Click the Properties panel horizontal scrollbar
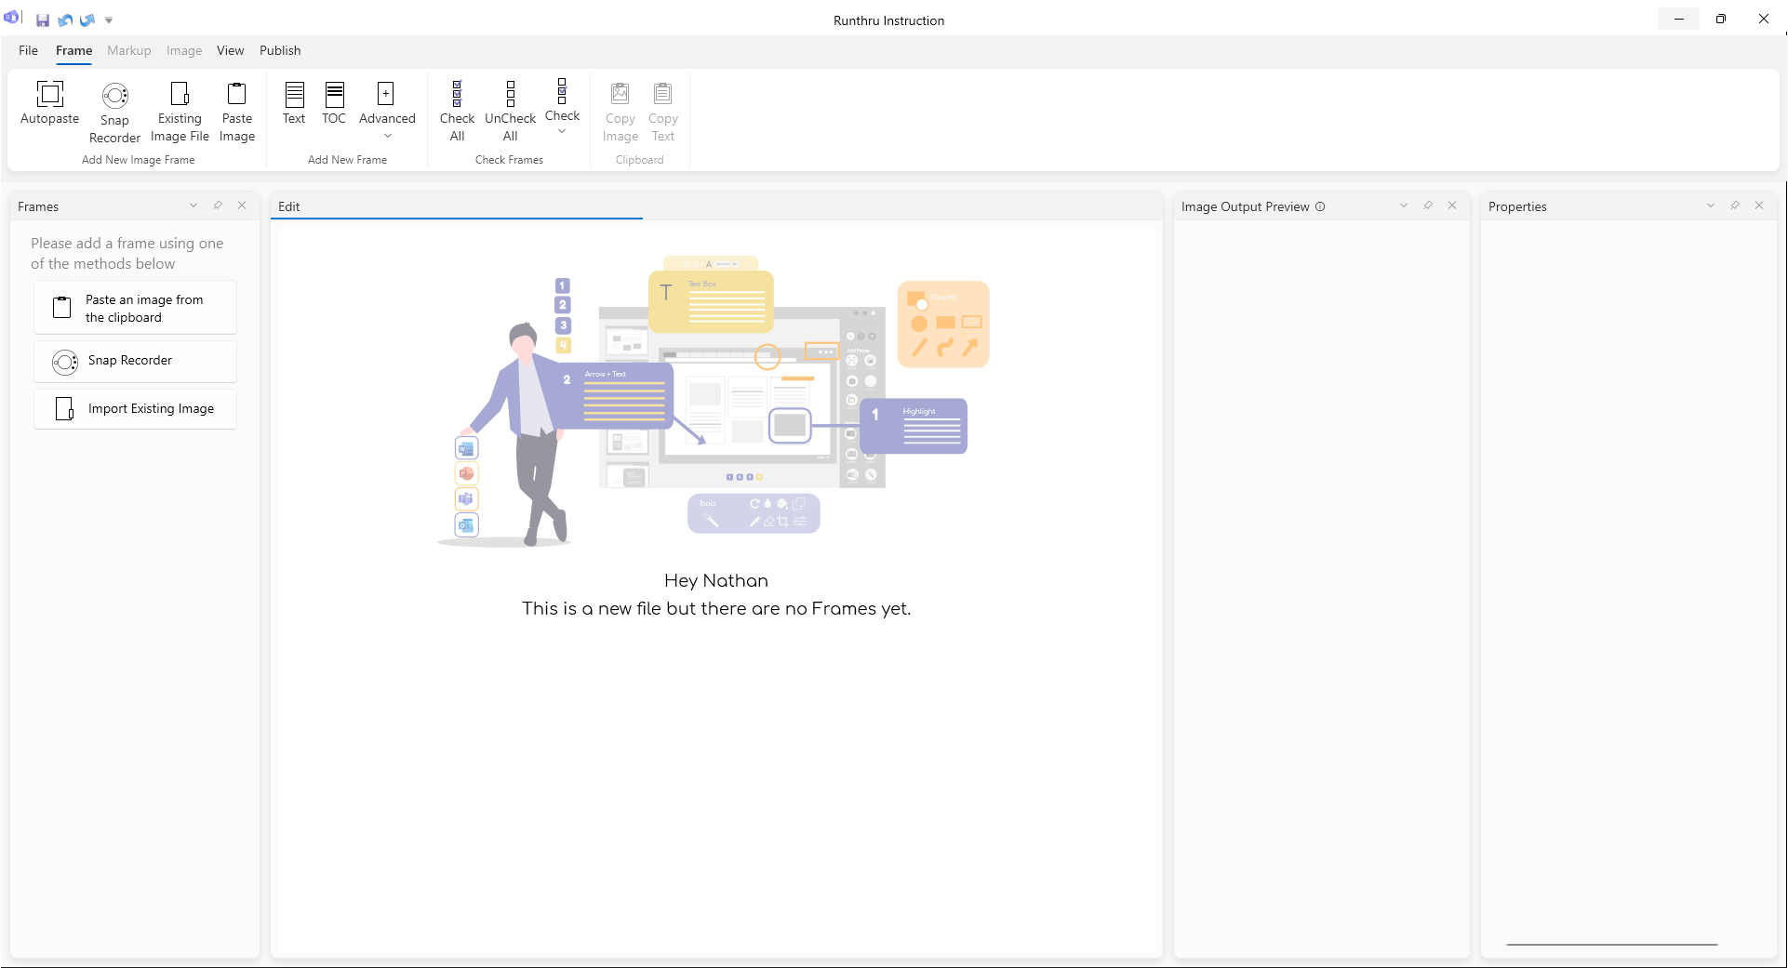Image resolution: width=1788 pixels, height=968 pixels. 1611,945
